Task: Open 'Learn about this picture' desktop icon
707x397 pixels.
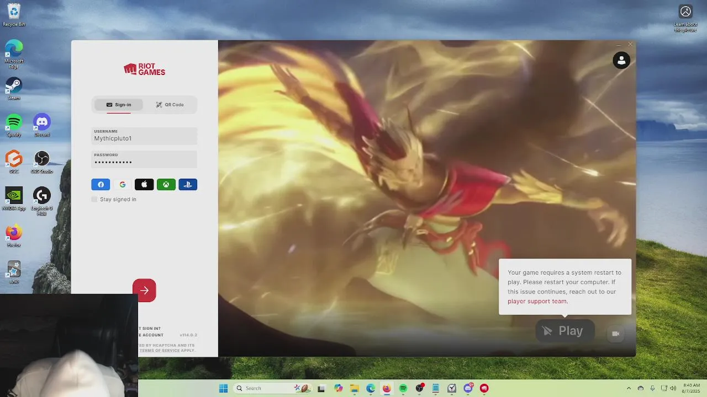Action: coord(685,18)
